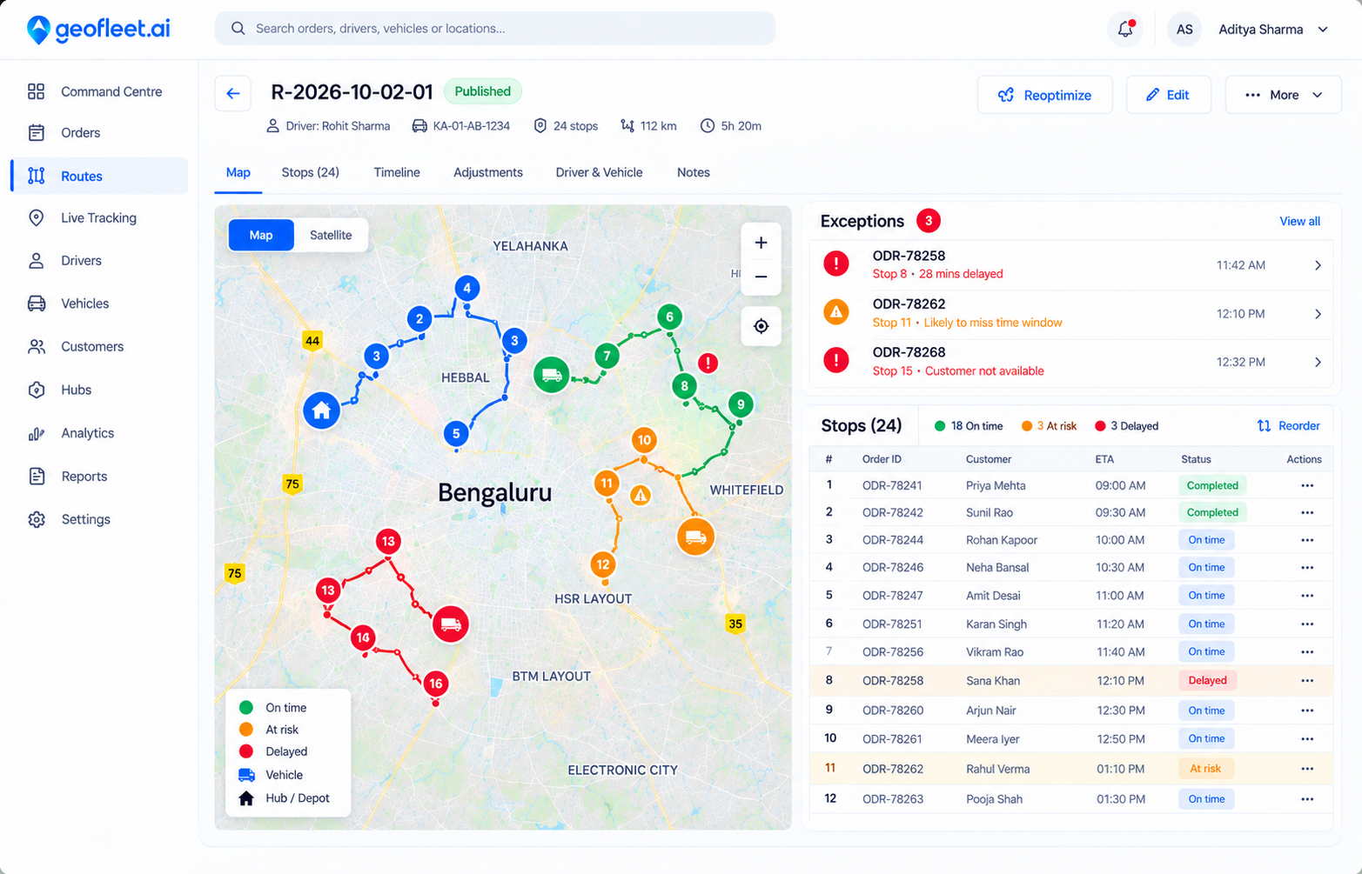Expand the ODR-78258 exception chevron
The image size is (1362, 874).
(x=1318, y=265)
